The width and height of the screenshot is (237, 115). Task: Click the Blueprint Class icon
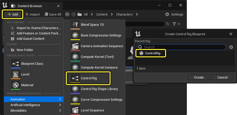click(16, 64)
